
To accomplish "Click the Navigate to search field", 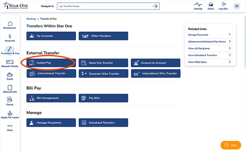I will pyautogui.click(x=108, y=6).
